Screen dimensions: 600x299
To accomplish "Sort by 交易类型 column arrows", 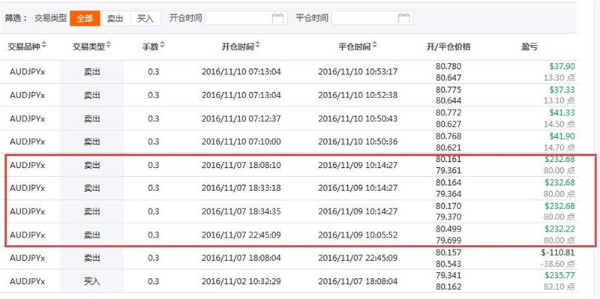I will 109,46.
